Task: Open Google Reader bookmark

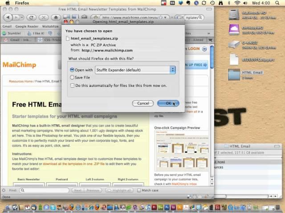Action: pos(27,26)
